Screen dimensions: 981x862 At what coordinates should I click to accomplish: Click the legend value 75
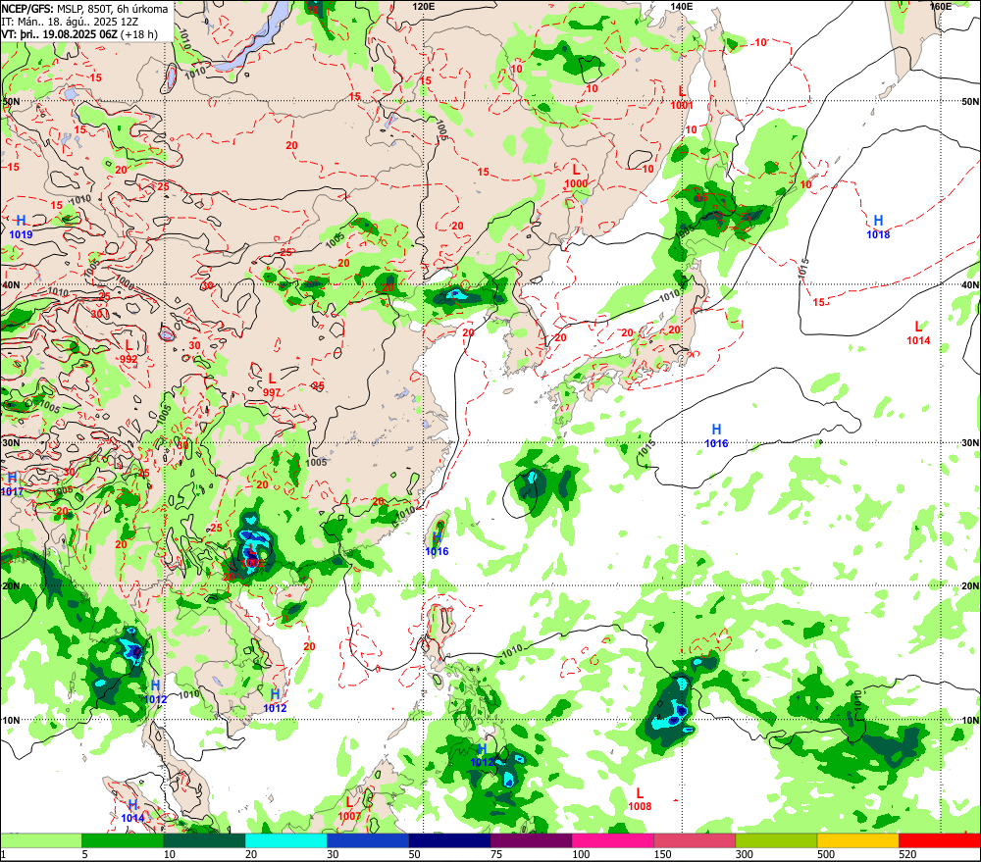click(x=496, y=854)
